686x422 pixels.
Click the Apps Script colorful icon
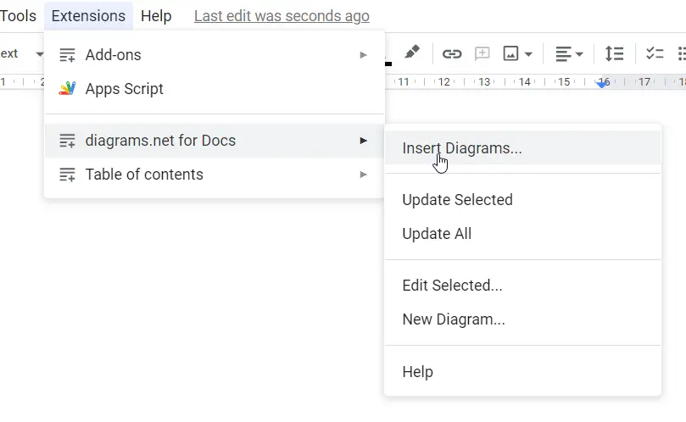click(67, 89)
